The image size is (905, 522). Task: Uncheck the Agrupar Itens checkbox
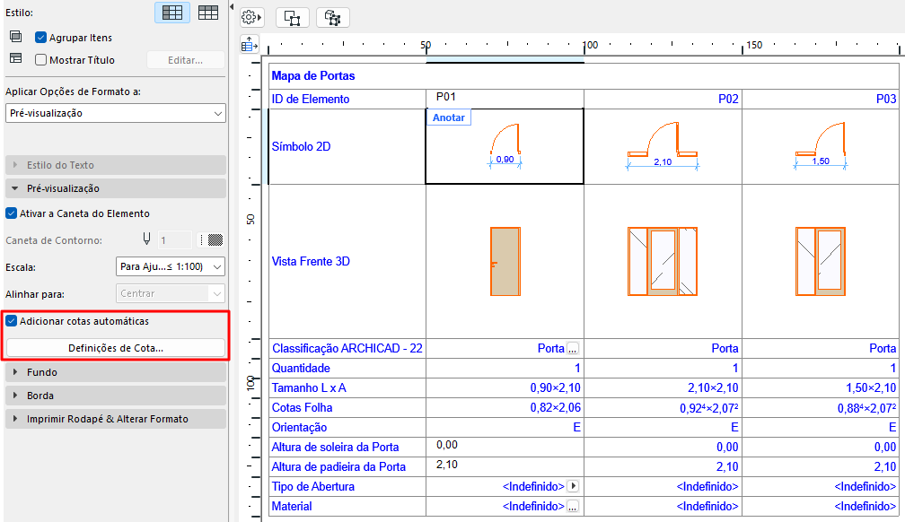coord(40,38)
